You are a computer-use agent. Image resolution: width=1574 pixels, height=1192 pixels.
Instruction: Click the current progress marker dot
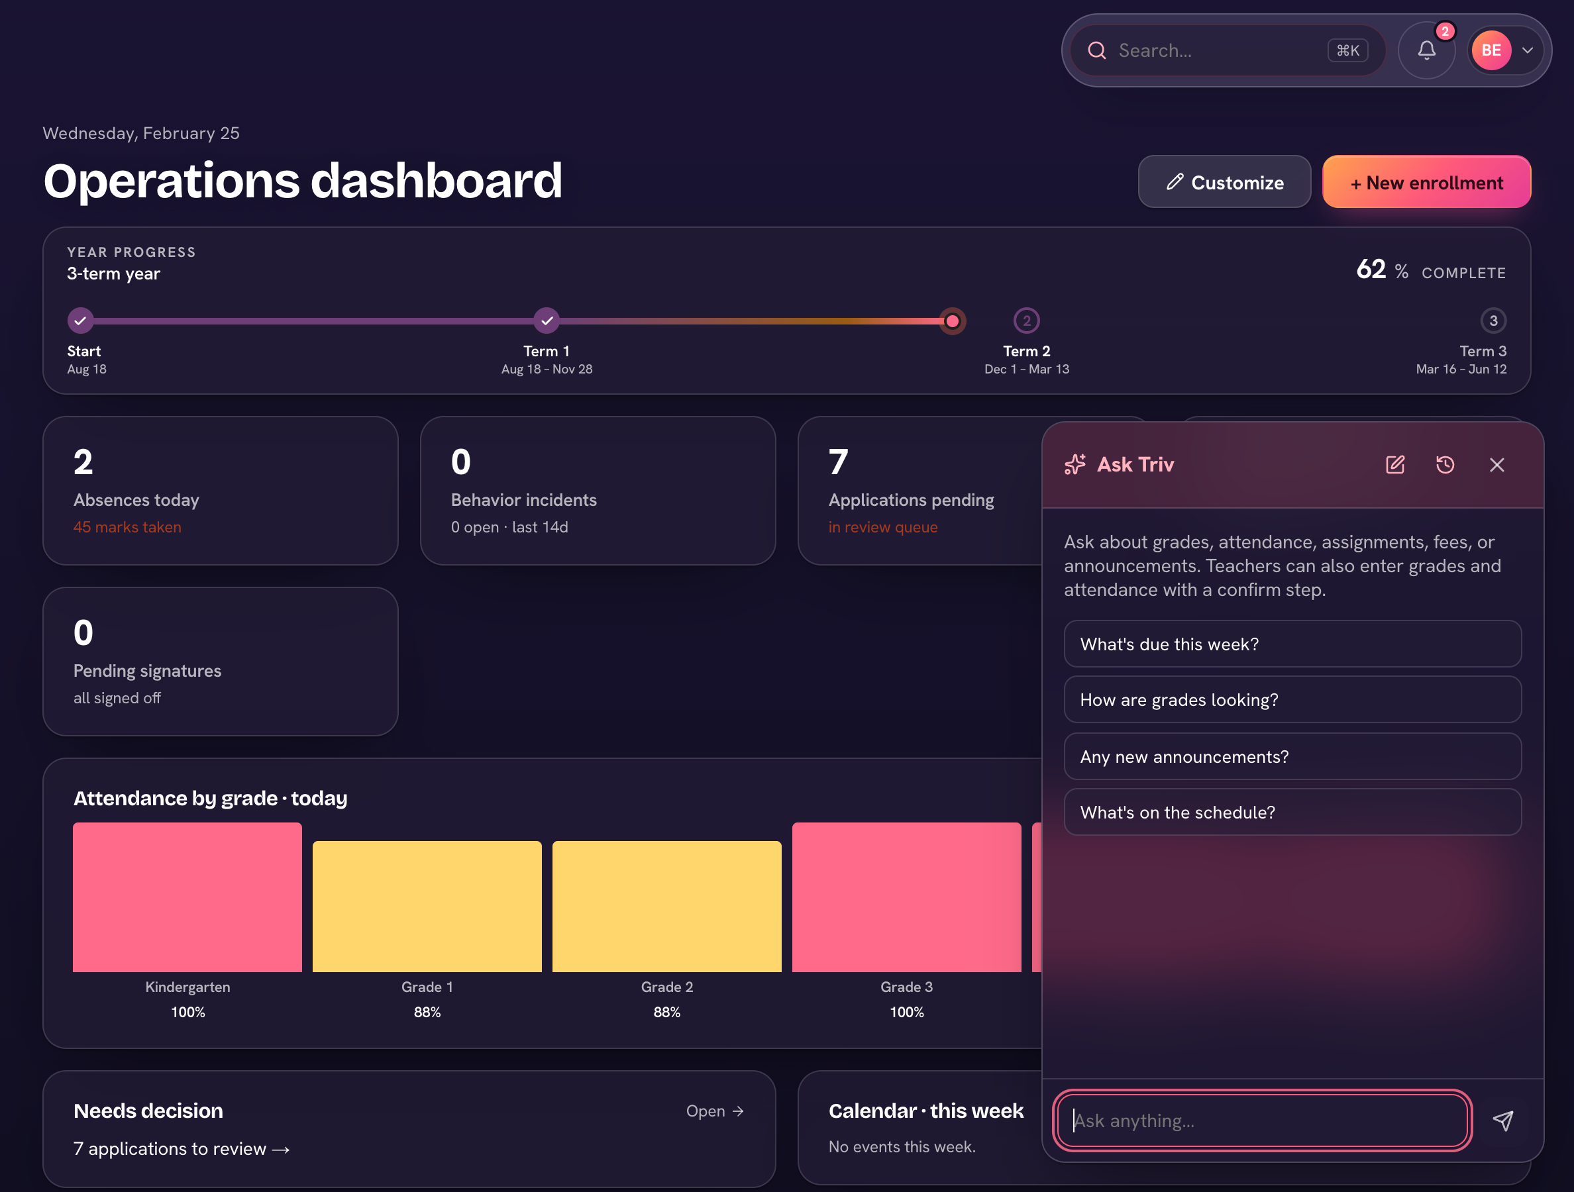(952, 321)
